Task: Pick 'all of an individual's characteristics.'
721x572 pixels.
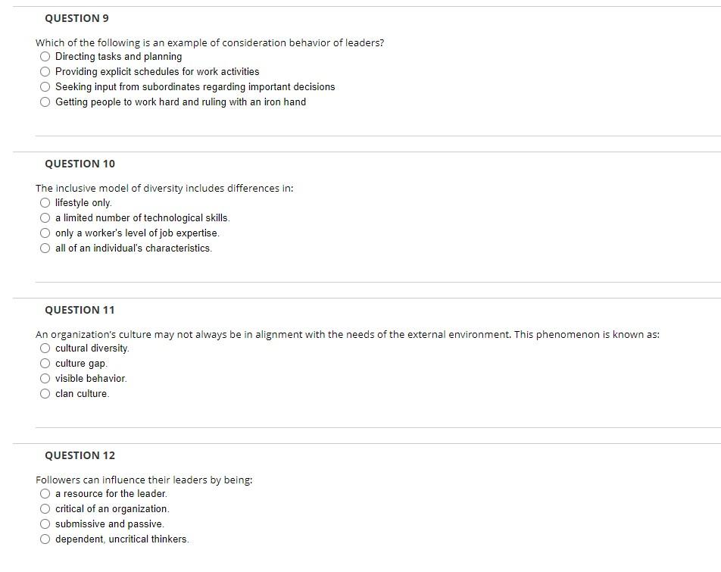Action: click(x=44, y=248)
